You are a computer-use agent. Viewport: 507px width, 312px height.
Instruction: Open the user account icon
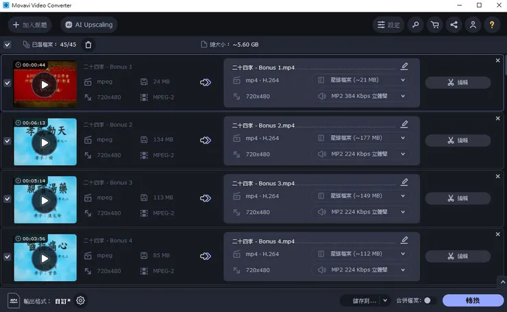pos(473,25)
